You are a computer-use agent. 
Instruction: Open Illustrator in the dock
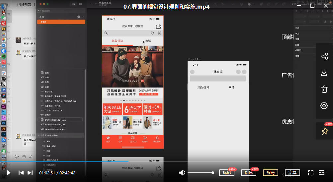point(4,129)
